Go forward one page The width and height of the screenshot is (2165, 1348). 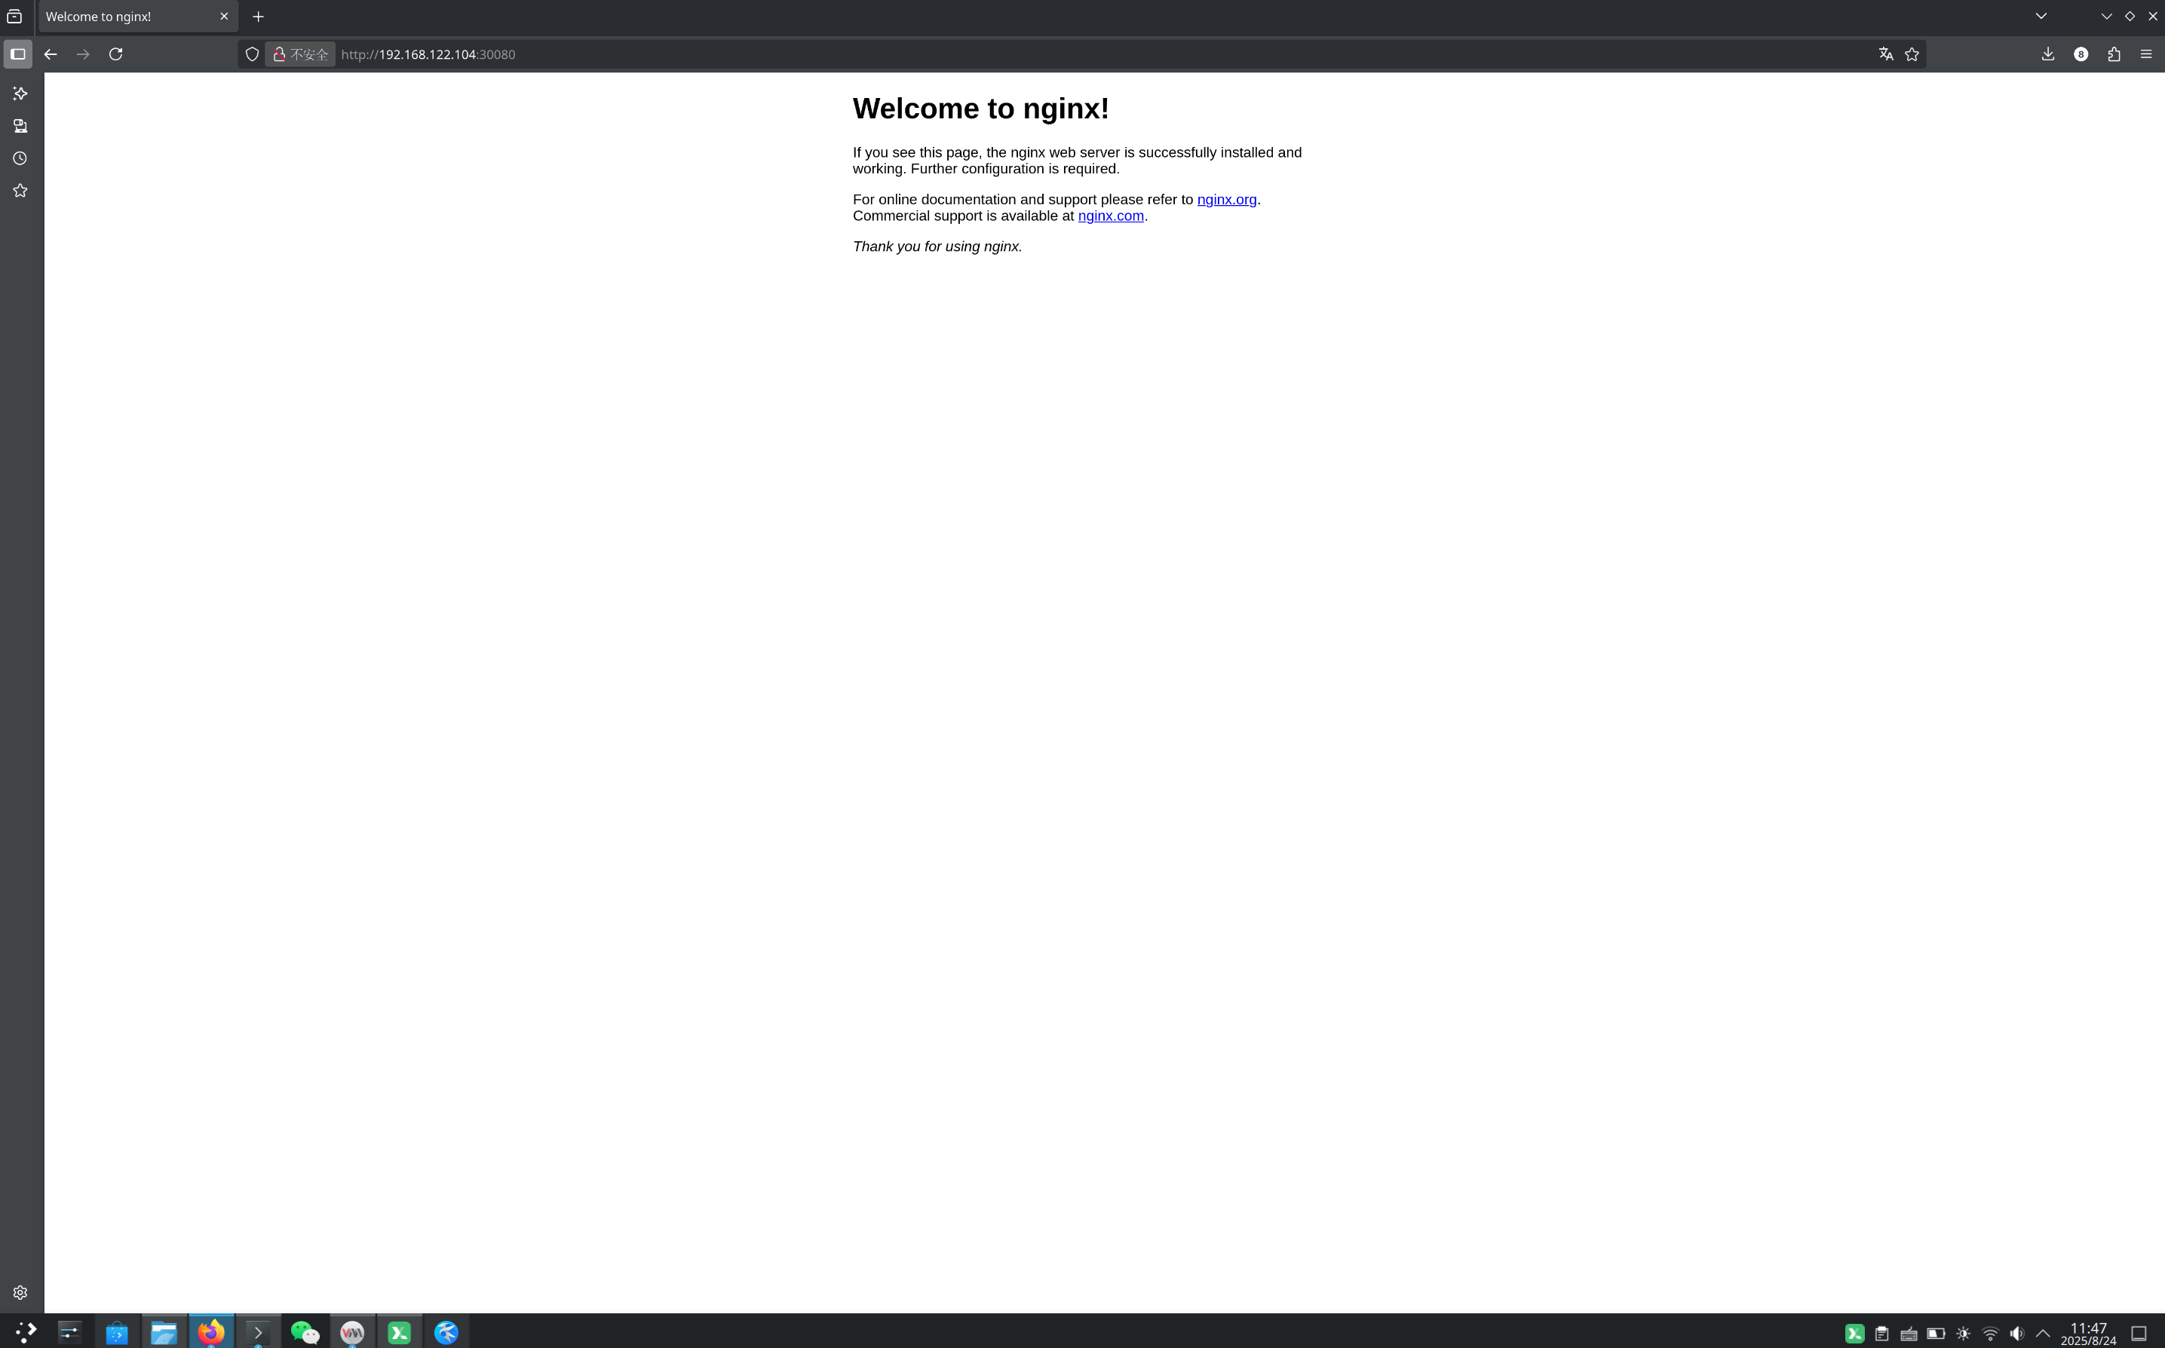coord(83,54)
